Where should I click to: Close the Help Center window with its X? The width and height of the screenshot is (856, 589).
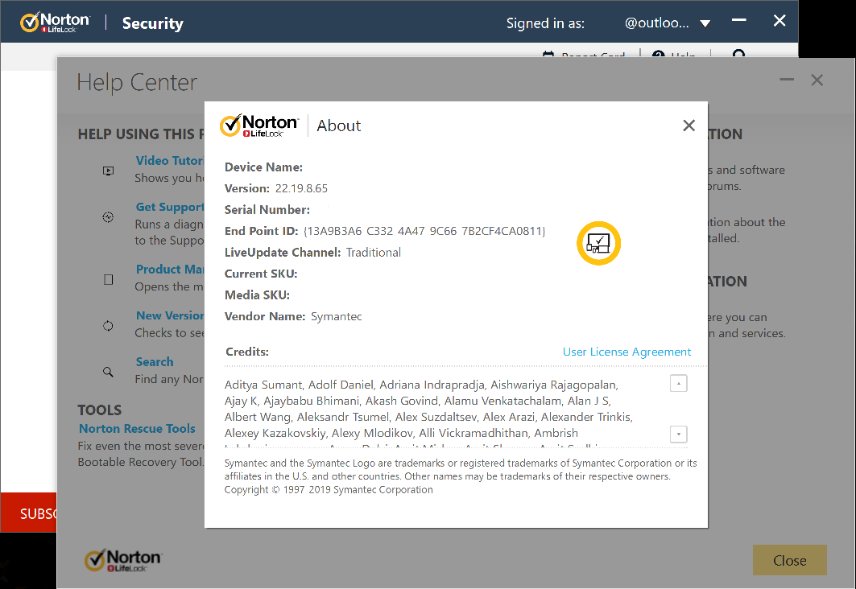pyautogui.click(x=817, y=80)
